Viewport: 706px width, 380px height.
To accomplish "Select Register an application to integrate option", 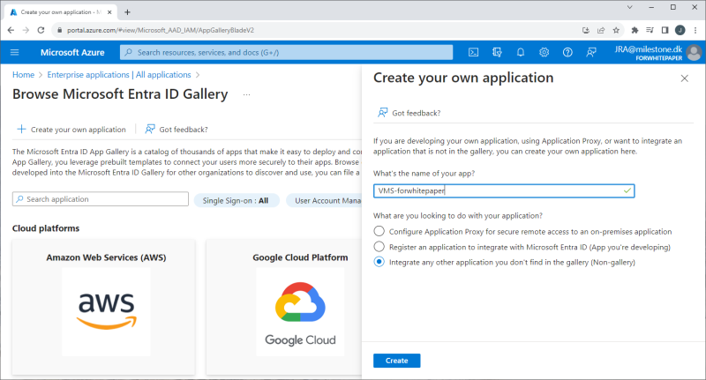I will [x=379, y=247].
